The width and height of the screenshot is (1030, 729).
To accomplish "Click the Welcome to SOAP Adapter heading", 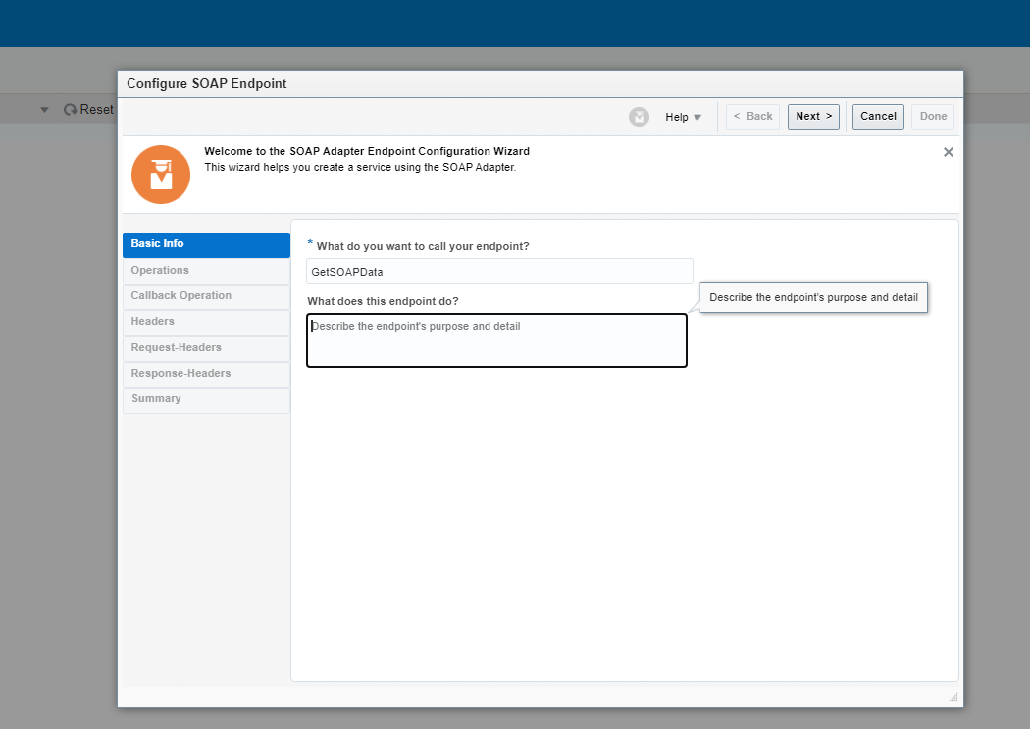I will click(367, 151).
